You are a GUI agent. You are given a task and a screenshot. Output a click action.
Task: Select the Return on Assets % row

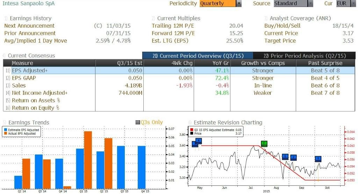click(x=179, y=100)
